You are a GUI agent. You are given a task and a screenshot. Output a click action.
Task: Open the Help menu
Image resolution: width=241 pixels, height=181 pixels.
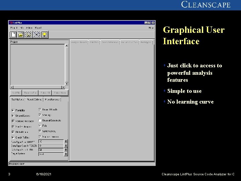[x=151, y=28]
